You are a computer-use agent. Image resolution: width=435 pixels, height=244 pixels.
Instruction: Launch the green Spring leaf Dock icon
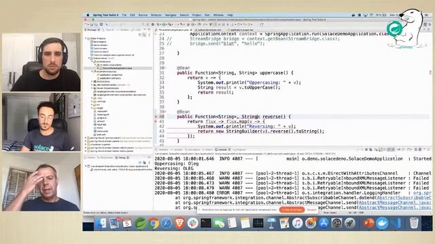pos(140,223)
